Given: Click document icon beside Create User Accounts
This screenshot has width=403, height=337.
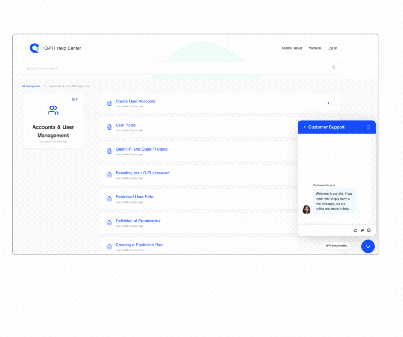Looking at the screenshot, I should click(109, 103).
